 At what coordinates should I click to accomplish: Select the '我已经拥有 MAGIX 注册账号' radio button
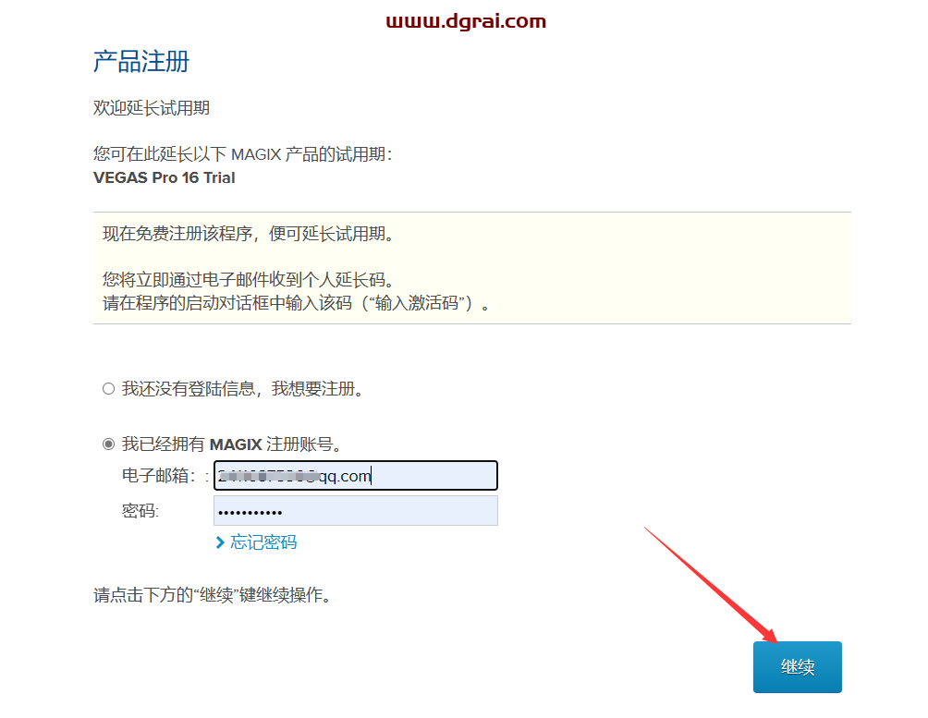point(108,444)
